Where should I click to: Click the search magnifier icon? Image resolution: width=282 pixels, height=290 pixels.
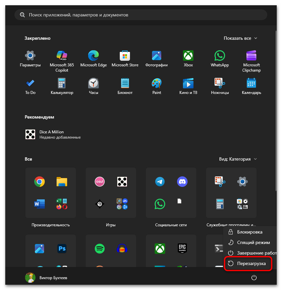(x=22, y=15)
